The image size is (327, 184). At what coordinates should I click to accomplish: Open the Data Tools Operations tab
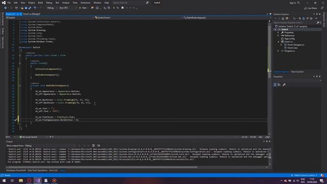37,170
